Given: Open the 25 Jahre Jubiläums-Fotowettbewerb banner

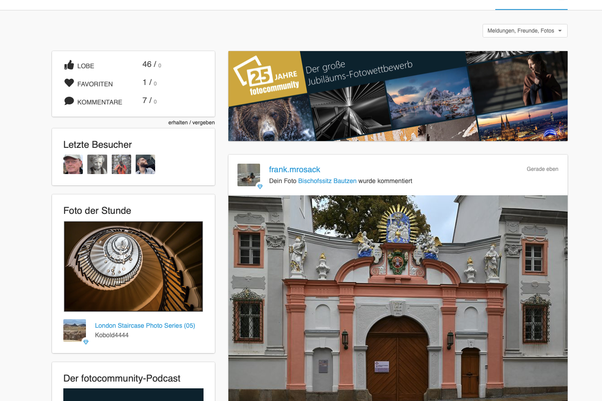Looking at the screenshot, I should click(x=398, y=96).
